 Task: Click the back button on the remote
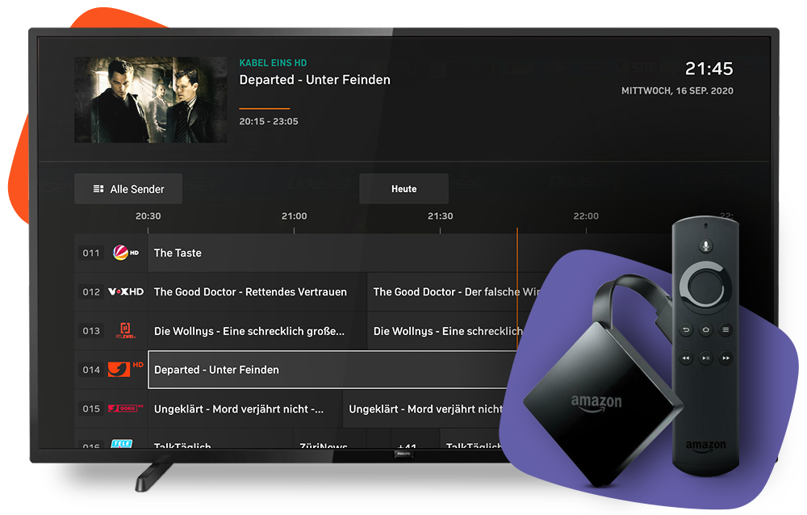coord(685,329)
